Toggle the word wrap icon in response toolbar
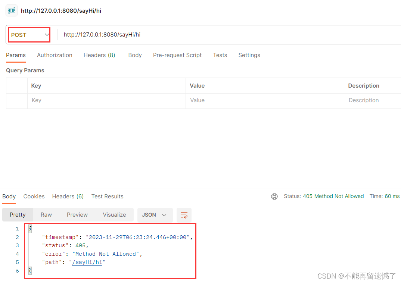This screenshot has height=283, width=401. pos(184,215)
